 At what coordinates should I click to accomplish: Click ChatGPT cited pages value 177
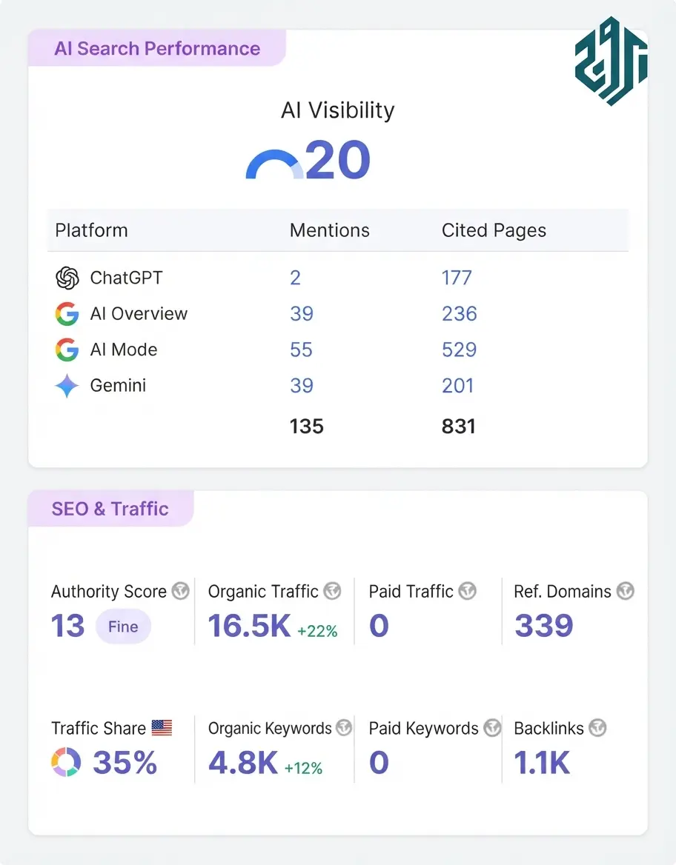(457, 278)
